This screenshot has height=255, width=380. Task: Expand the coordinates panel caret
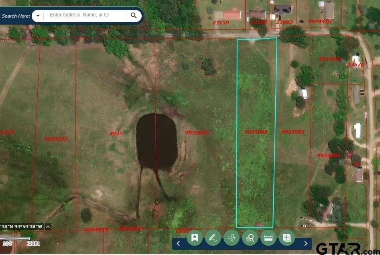(x=48, y=227)
